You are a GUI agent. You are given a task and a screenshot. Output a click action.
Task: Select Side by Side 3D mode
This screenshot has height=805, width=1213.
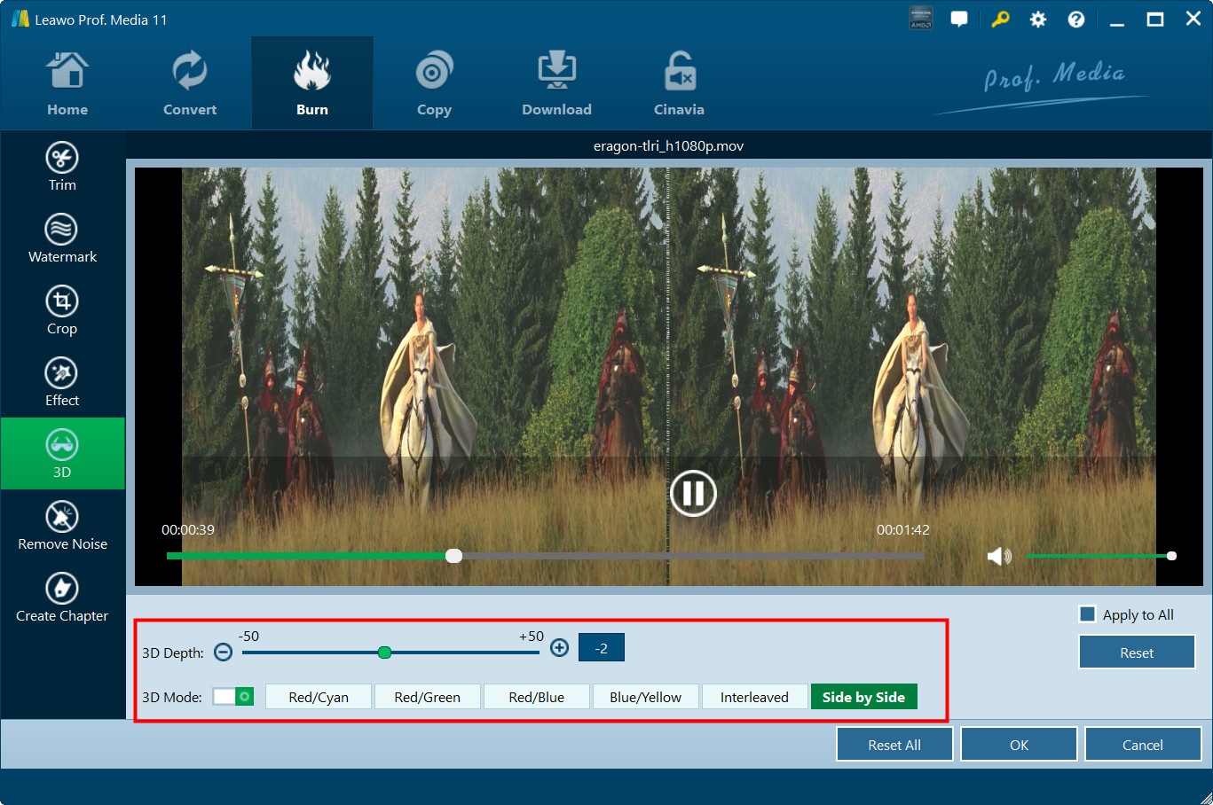[864, 697]
